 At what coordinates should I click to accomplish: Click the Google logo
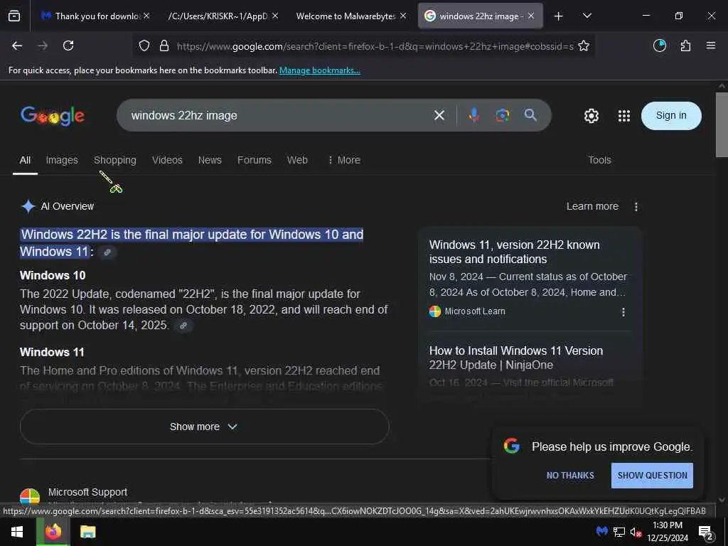click(x=53, y=116)
